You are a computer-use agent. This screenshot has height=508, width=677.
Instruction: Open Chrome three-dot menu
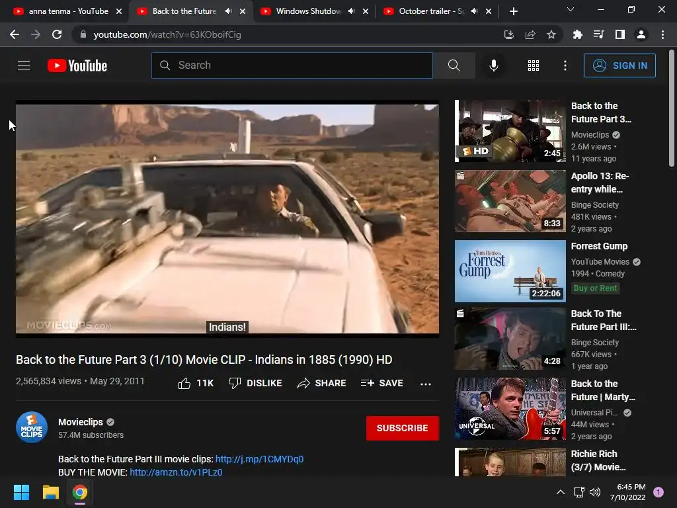pos(662,34)
